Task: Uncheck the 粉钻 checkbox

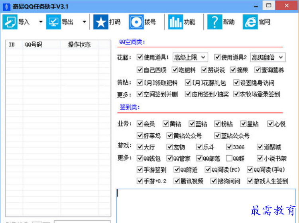Action: coord(217,124)
